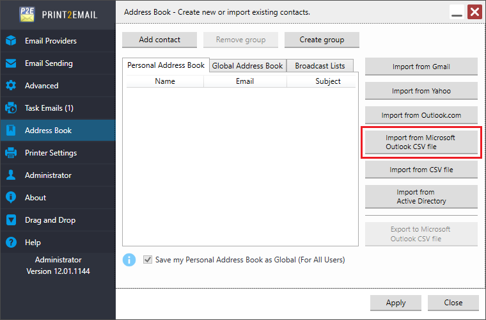
Task: Click the Apply button
Action: point(396,303)
